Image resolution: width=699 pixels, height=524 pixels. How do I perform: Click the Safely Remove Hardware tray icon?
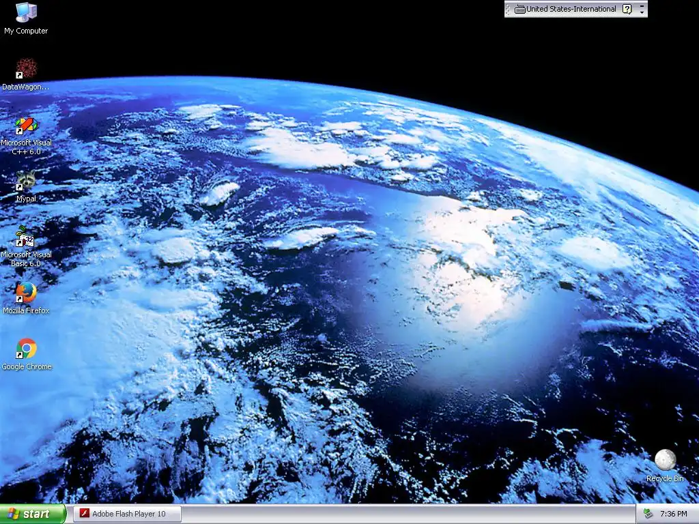(648, 514)
